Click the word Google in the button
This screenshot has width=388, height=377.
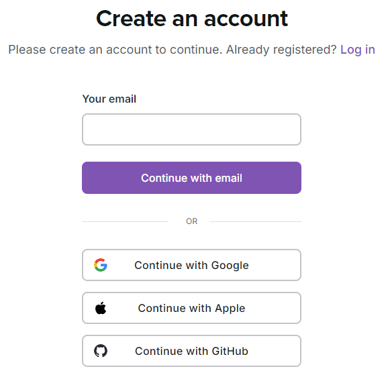[x=230, y=266]
